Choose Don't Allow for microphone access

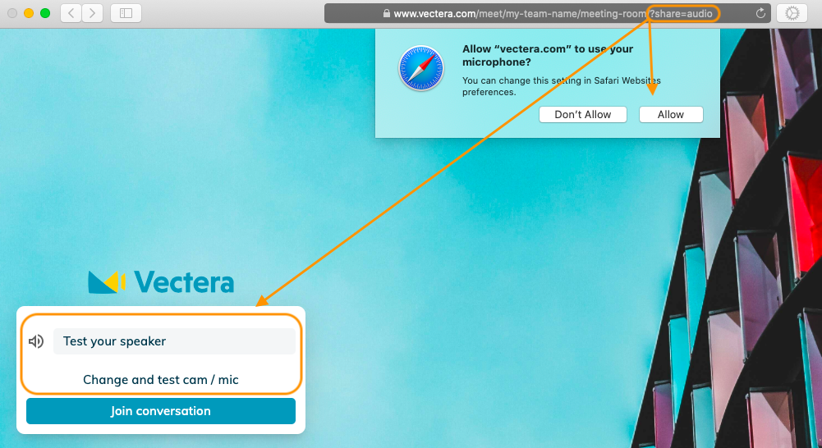583,115
